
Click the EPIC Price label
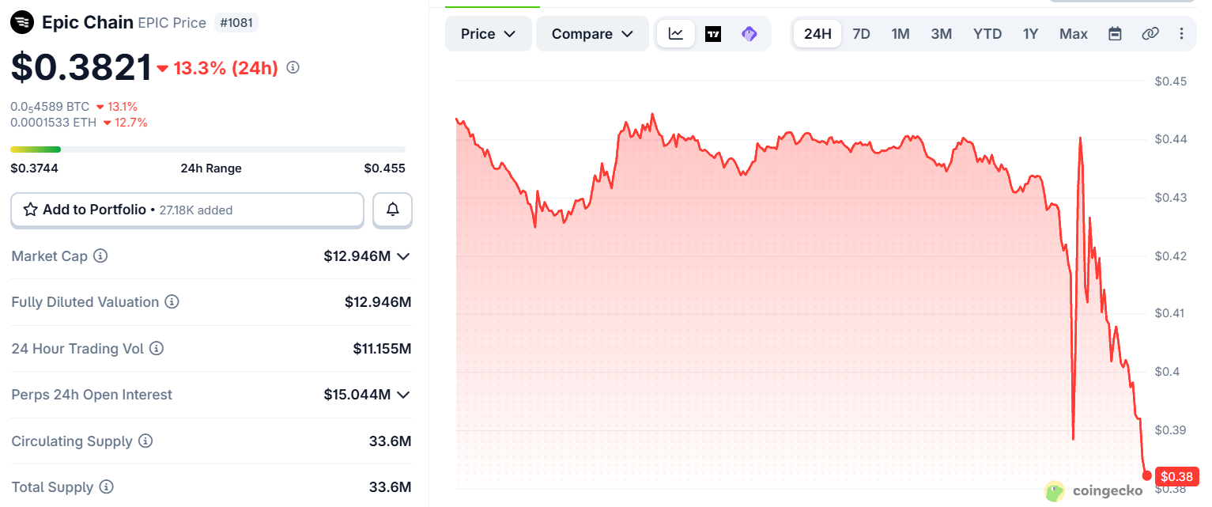click(172, 23)
